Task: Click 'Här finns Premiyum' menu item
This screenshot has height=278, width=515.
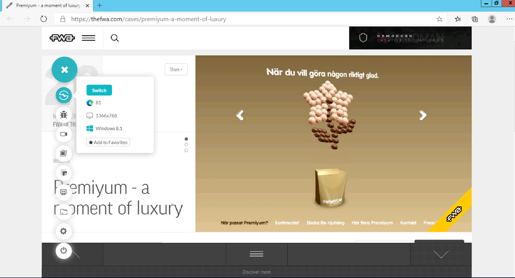Action: click(x=372, y=223)
